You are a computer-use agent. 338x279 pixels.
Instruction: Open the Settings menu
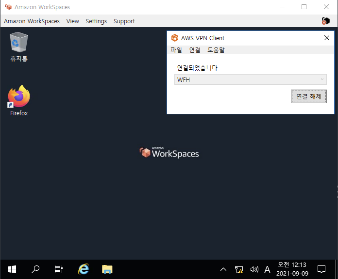(96, 21)
